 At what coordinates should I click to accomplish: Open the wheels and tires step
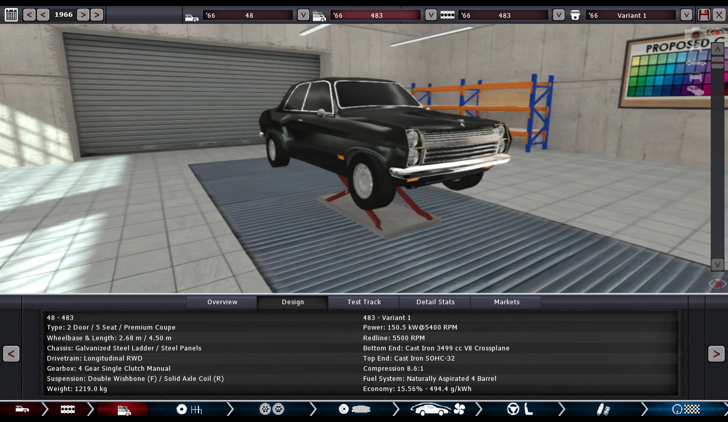pos(272,409)
